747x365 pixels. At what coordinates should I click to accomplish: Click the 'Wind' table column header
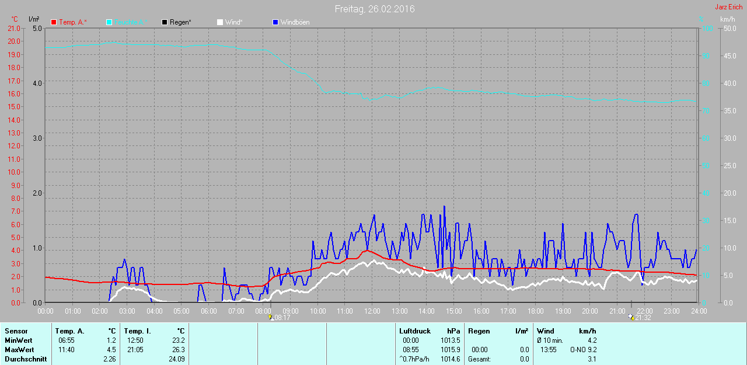tap(546, 331)
